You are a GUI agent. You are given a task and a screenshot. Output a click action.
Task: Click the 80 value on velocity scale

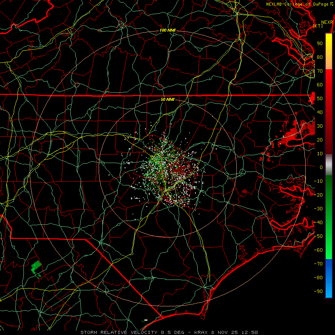pos(320,57)
